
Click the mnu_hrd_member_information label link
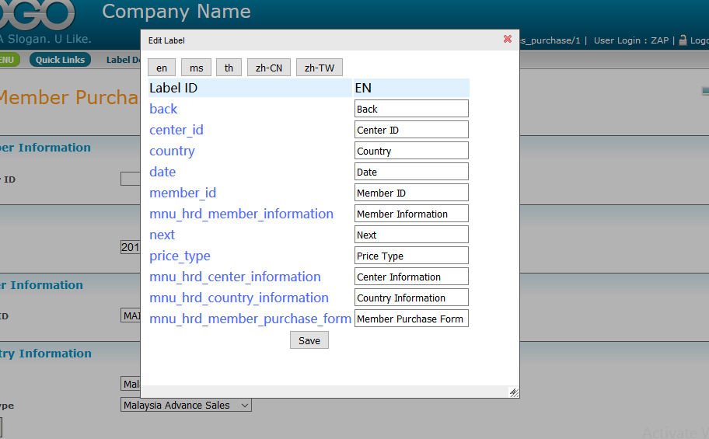pyautogui.click(x=241, y=214)
